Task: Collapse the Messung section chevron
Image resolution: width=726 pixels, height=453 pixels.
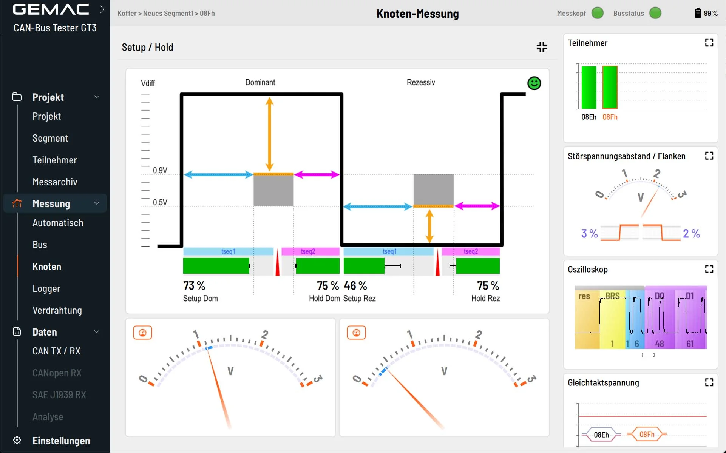Action: [97, 203]
